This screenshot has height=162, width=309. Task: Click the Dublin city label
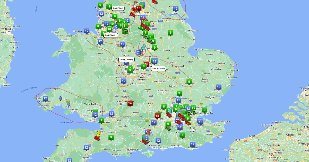coord(8,29)
